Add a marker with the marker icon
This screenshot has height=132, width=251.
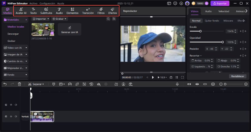(54, 84)
